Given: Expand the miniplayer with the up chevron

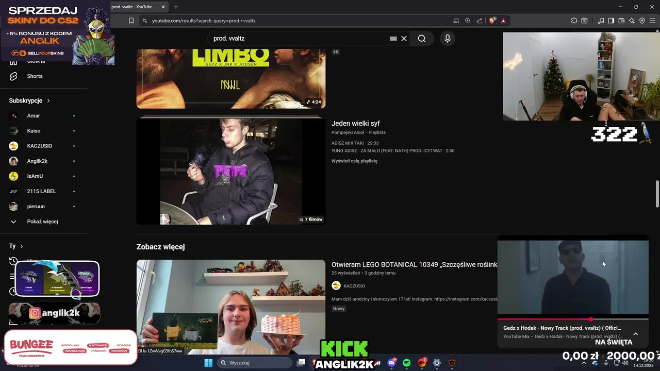Looking at the screenshot, I should tap(635, 334).
